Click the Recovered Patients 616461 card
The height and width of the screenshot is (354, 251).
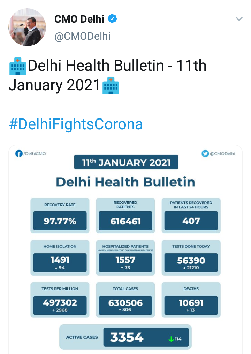[125, 216]
